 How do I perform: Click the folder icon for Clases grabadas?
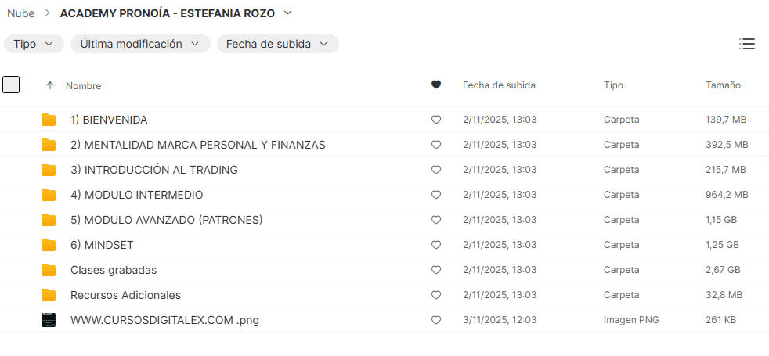[49, 270]
